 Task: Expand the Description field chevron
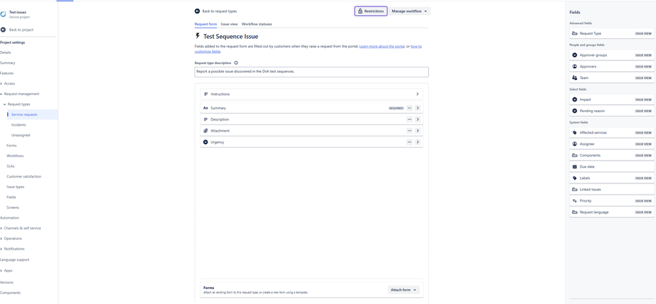tap(418, 119)
